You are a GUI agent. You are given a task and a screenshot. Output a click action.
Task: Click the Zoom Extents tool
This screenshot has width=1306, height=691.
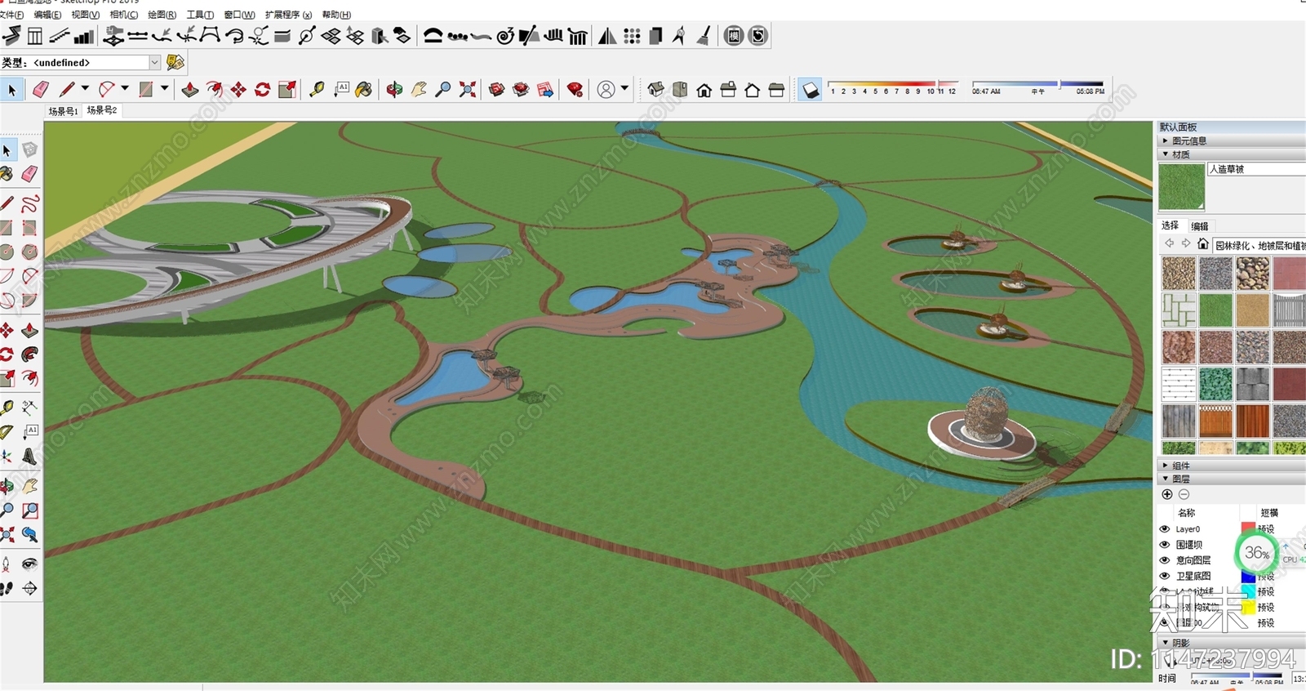tap(468, 90)
